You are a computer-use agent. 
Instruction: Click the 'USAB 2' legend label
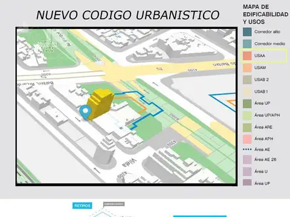point(262,80)
